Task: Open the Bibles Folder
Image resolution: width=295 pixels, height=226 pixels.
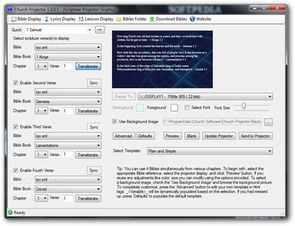Action: tap(134, 19)
